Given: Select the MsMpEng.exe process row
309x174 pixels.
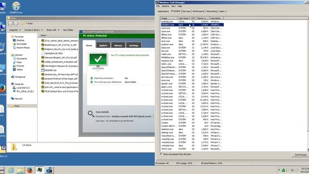Looking at the screenshot, I should coord(192,58).
